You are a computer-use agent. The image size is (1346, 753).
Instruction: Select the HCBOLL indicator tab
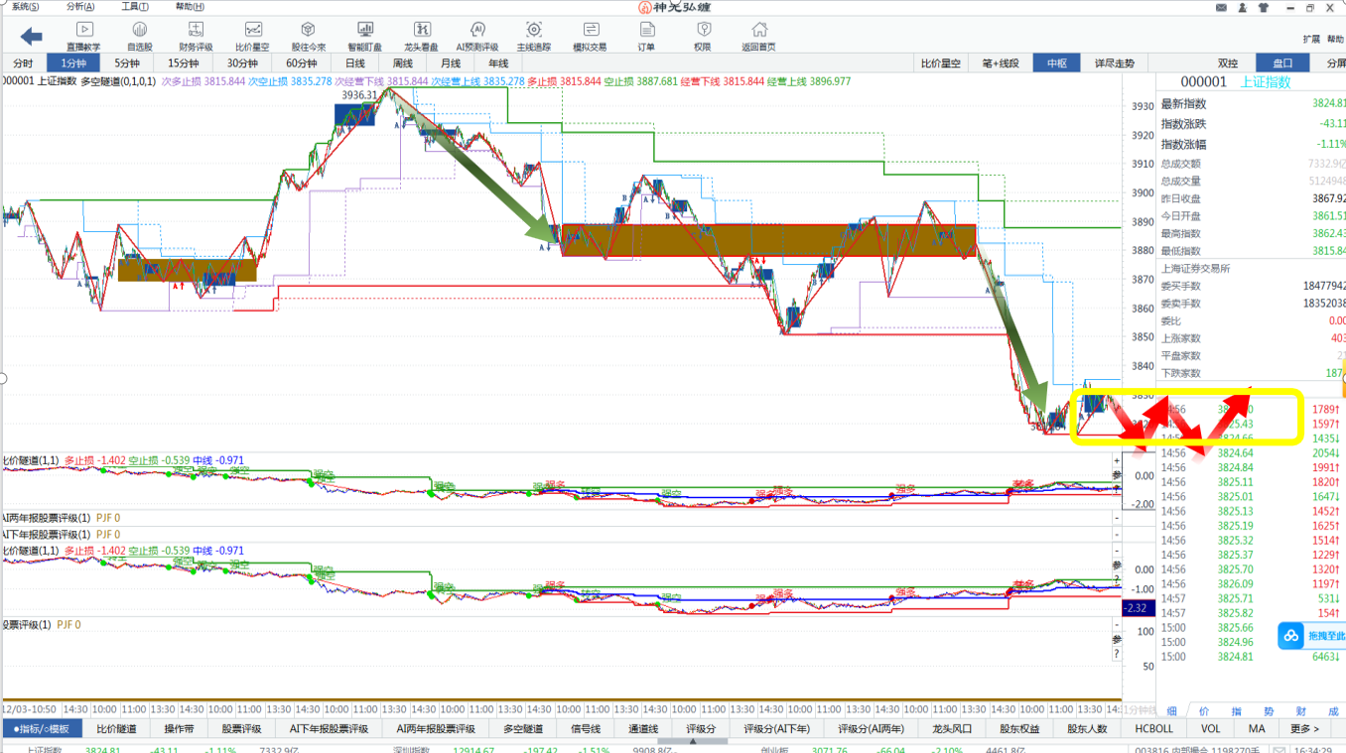point(1153,728)
